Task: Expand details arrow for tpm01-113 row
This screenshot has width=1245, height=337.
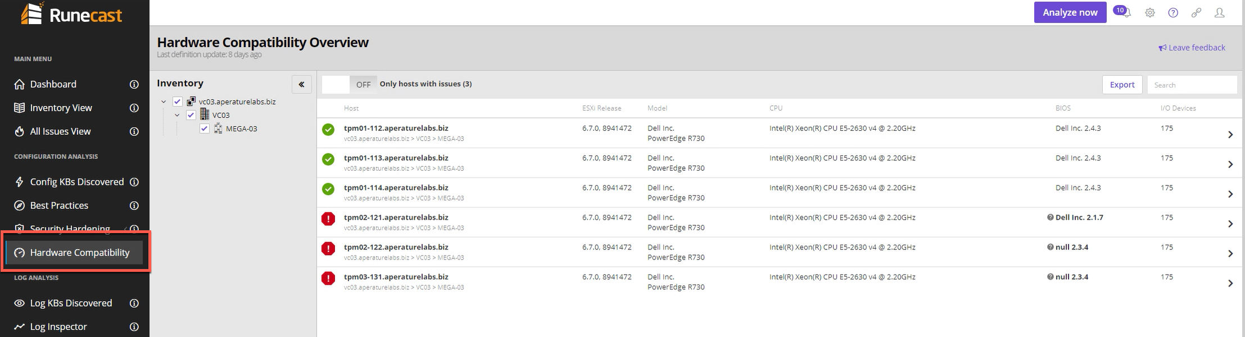Action: 1230,165
